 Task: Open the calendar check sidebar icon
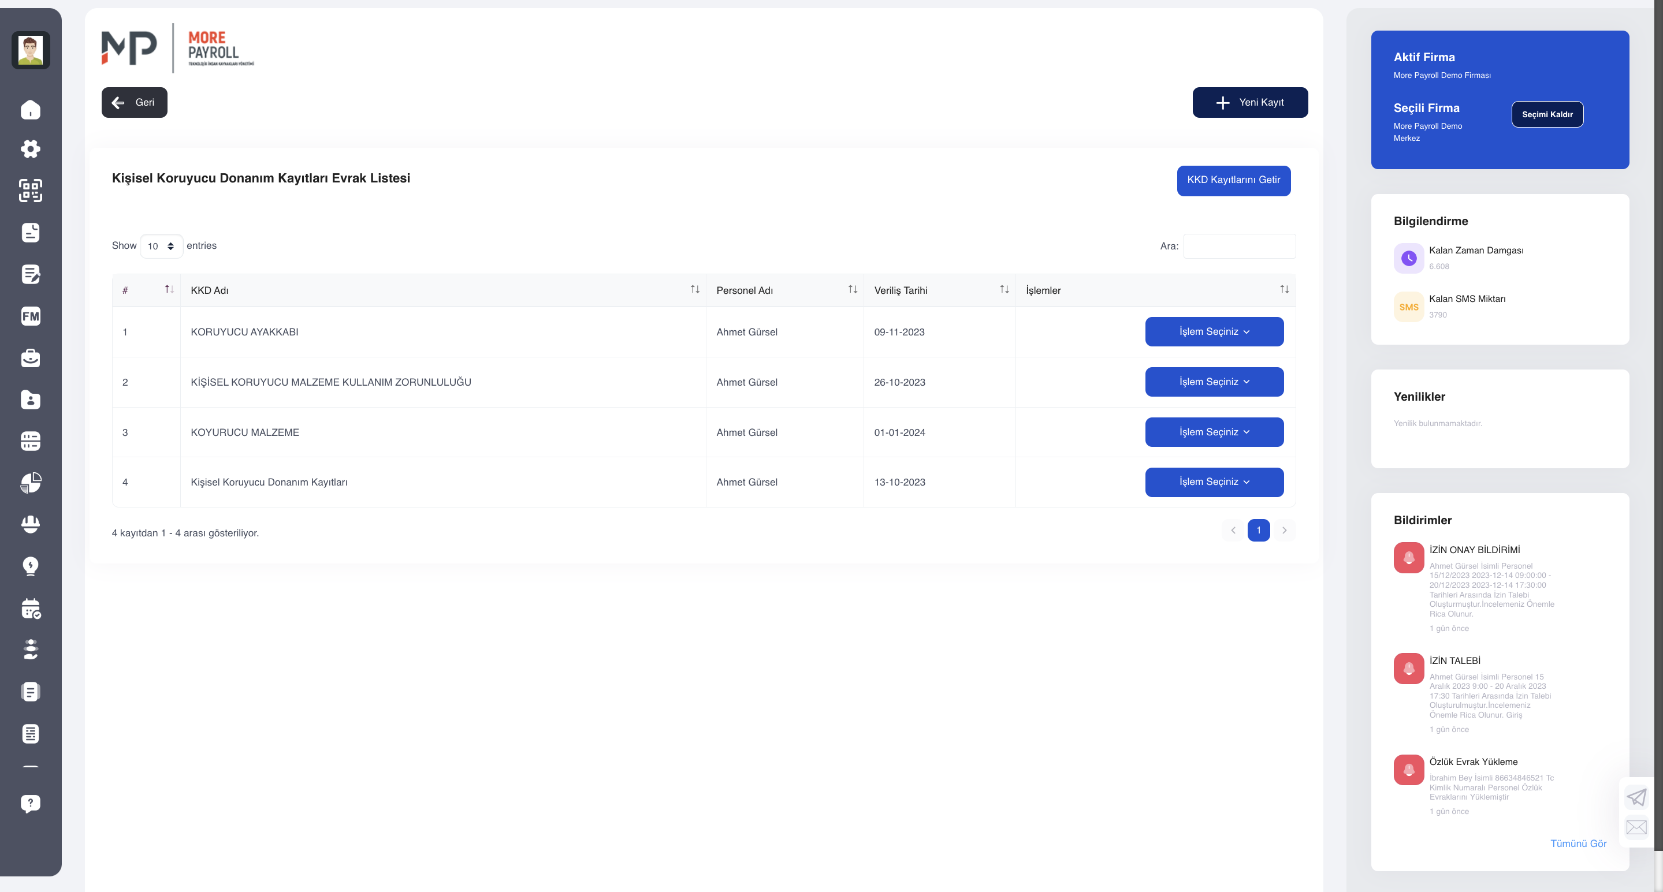pyautogui.click(x=31, y=609)
